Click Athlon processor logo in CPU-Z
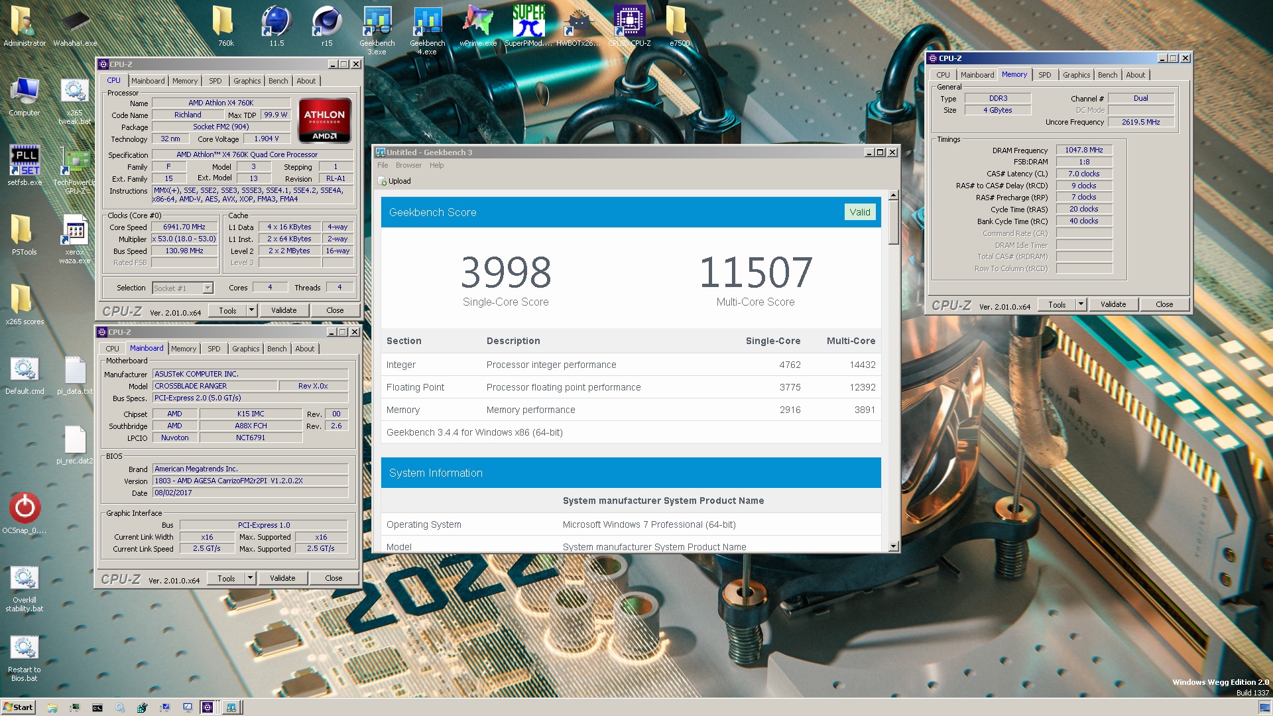This screenshot has height=716, width=1273. (325, 121)
